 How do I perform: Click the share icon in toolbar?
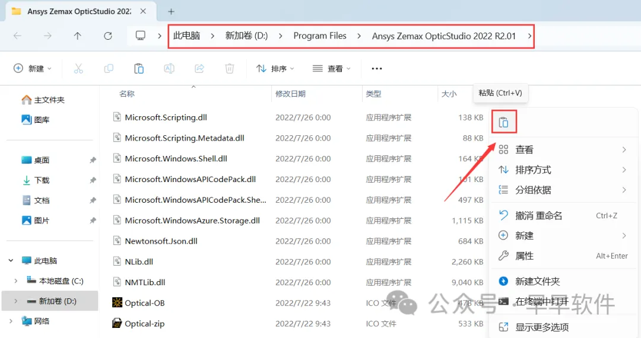[199, 69]
